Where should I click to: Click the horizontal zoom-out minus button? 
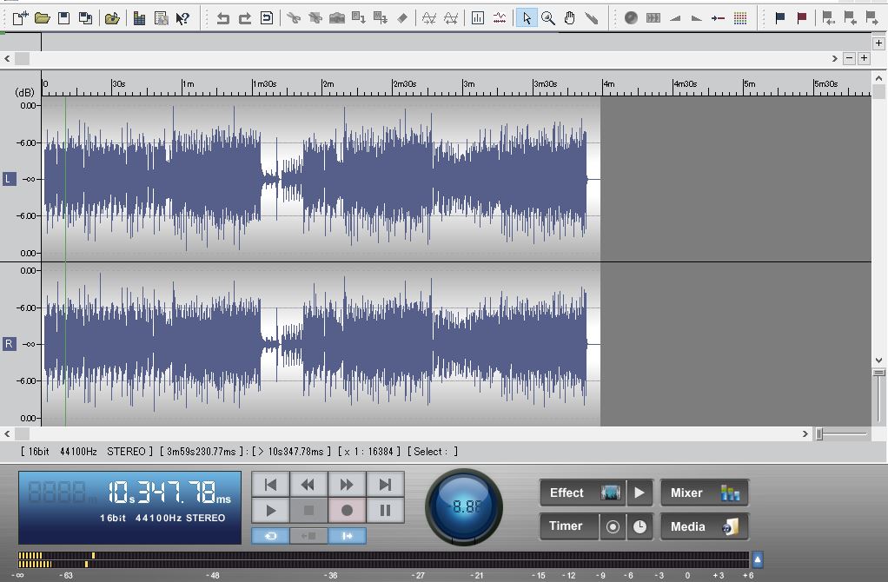pos(849,57)
